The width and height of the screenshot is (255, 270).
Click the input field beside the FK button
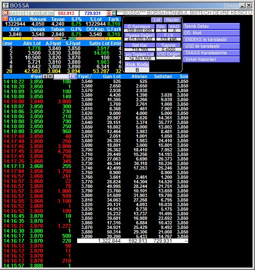pyautogui.click(x=61, y=77)
